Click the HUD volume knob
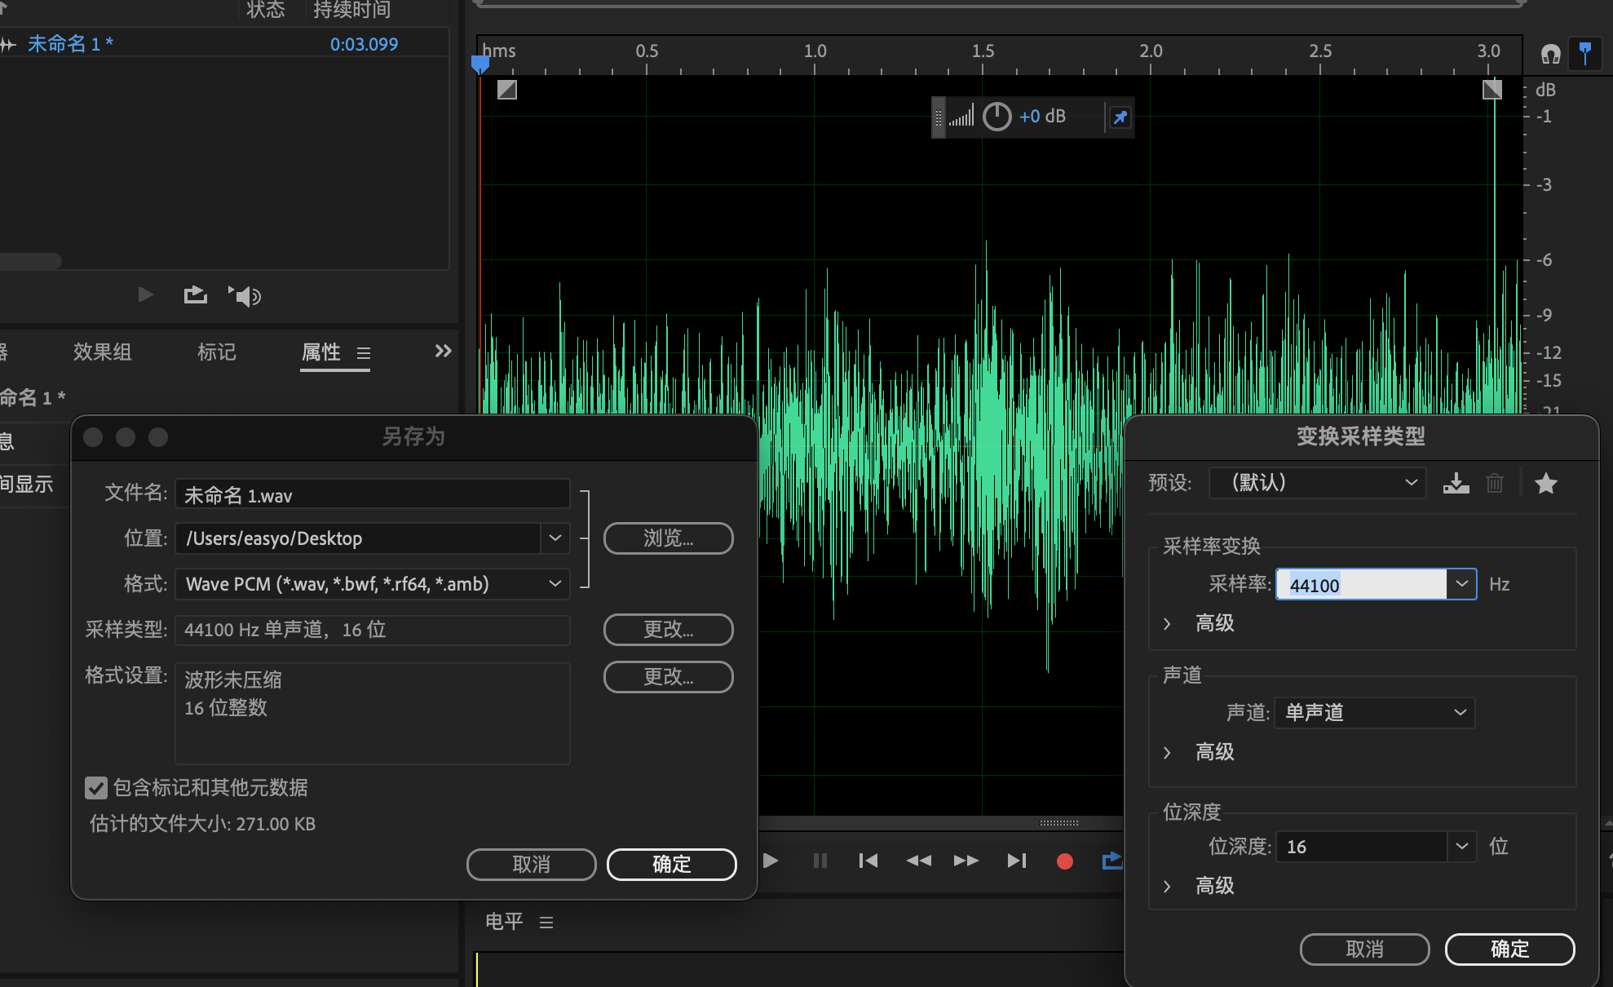The width and height of the screenshot is (1613, 987). (x=997, y=117)
